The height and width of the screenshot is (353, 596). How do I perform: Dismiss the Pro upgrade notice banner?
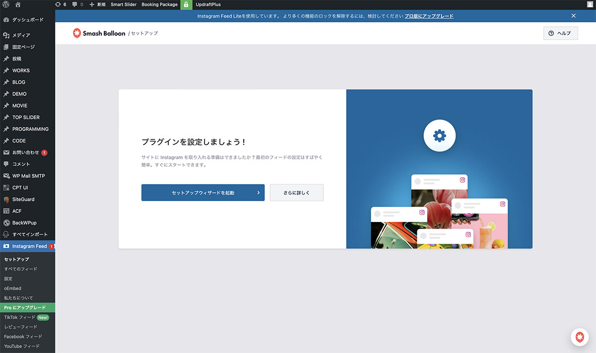point(573,16)
